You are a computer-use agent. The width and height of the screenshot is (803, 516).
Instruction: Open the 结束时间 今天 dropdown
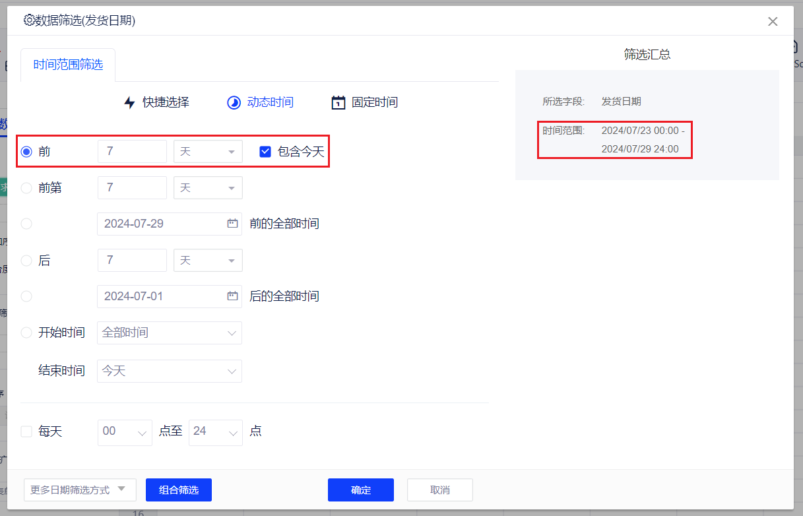coord(169,371)
